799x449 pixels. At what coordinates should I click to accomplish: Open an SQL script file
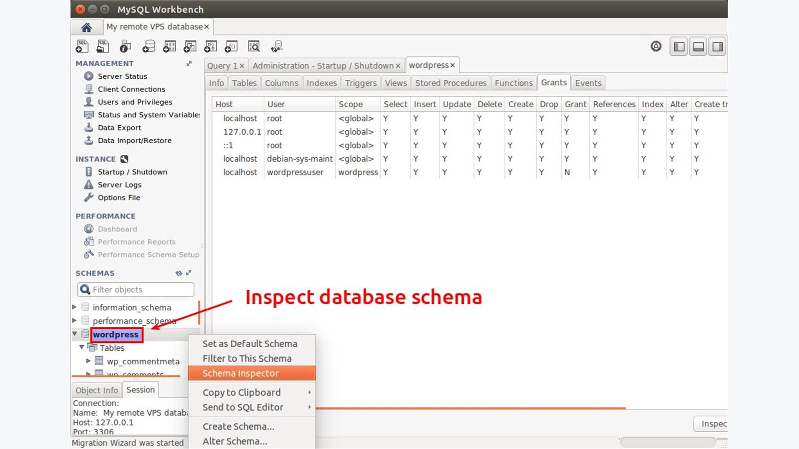point(103,46)
